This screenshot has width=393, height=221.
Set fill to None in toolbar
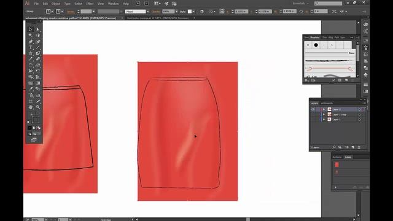[39, 128]
